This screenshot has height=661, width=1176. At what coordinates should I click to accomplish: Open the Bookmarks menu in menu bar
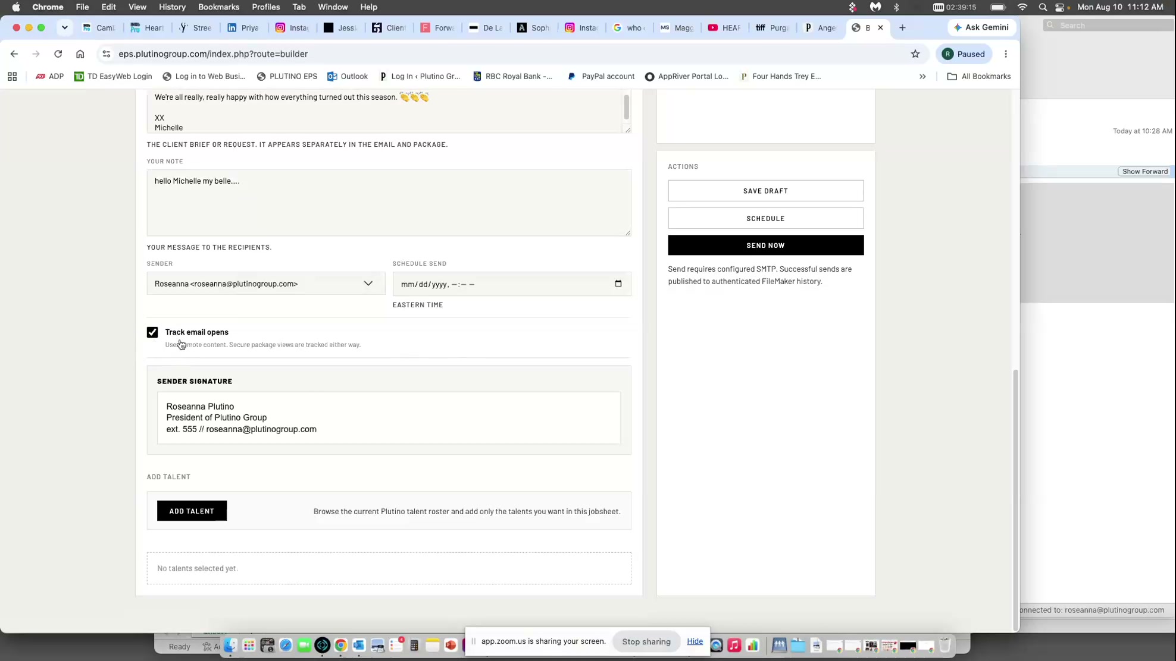218,7
